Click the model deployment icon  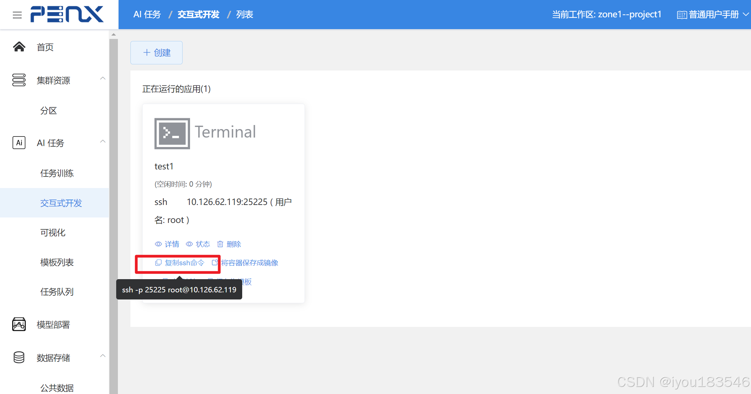(x=19, y=324)
